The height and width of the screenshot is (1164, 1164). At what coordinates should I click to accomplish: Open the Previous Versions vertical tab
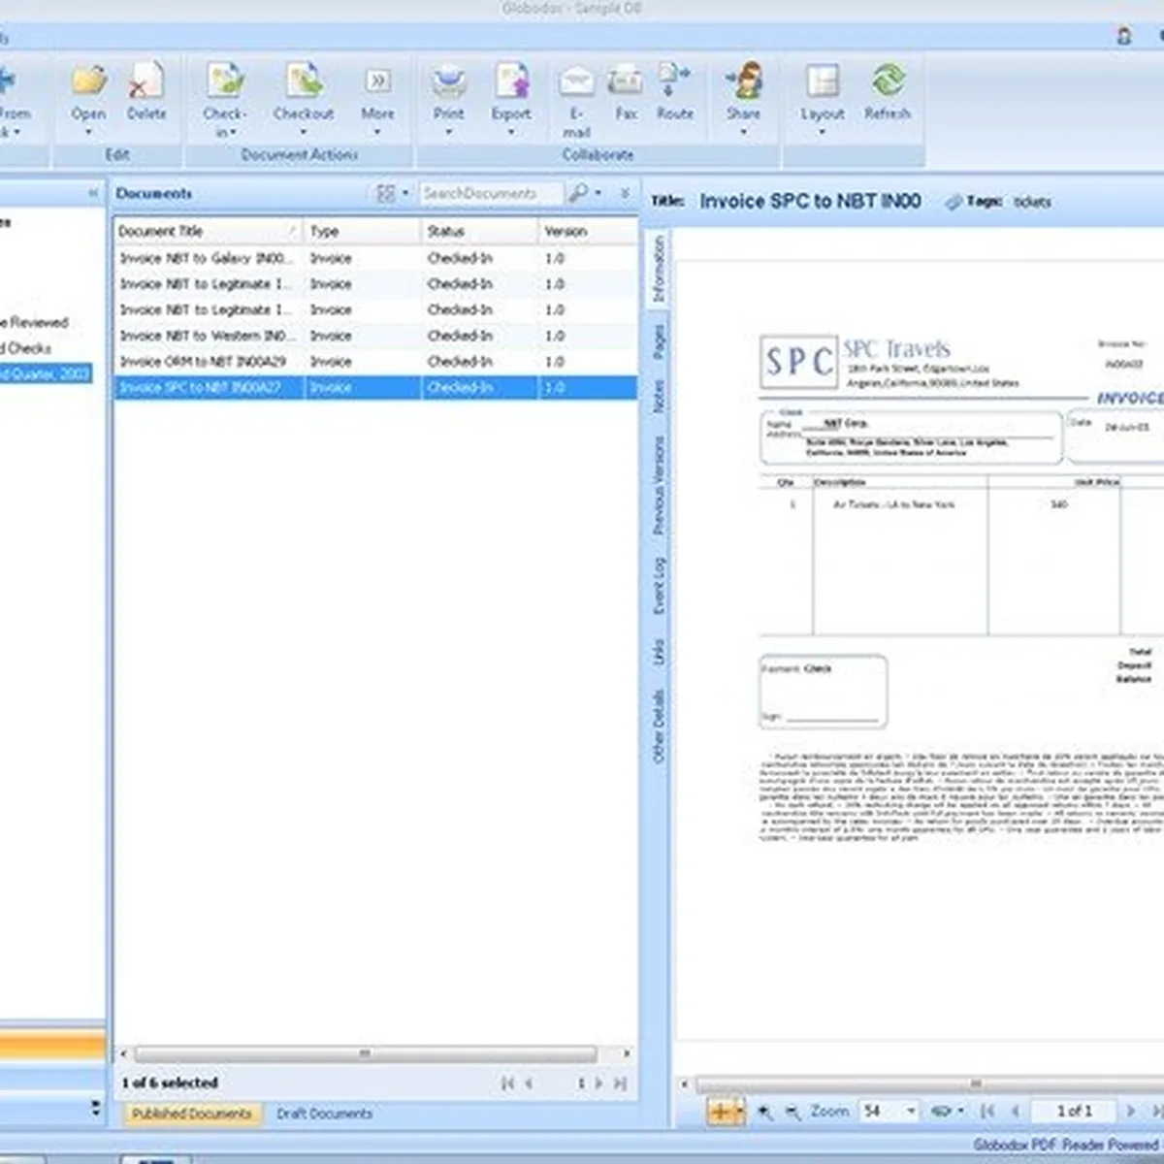pos(660,485)
